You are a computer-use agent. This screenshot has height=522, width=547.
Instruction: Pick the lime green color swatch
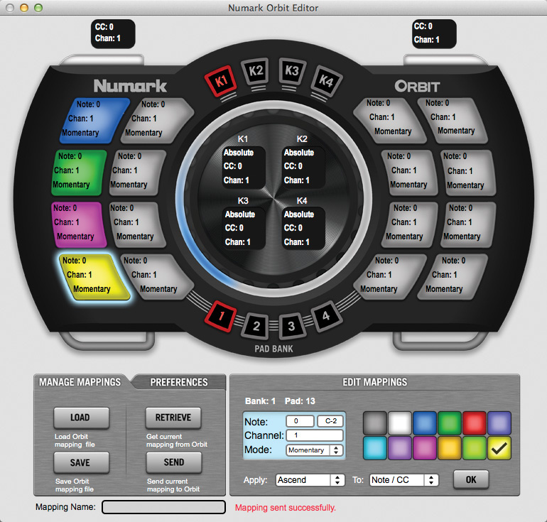pos(475,448)
